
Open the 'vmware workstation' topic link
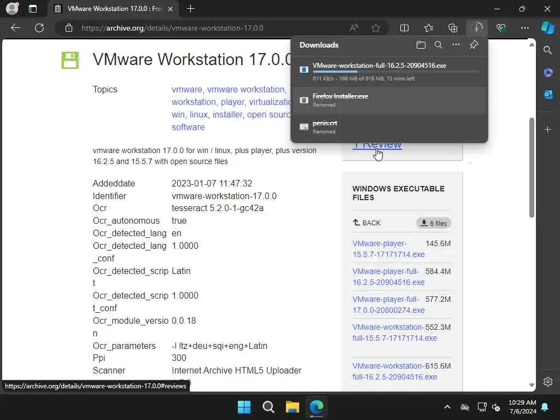coord(246,89)
